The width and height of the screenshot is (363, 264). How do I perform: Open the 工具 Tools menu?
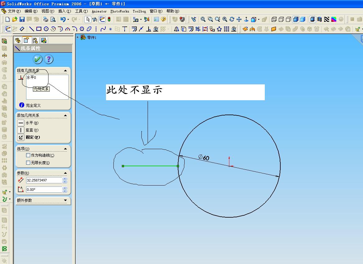click(x=81, y=11)
